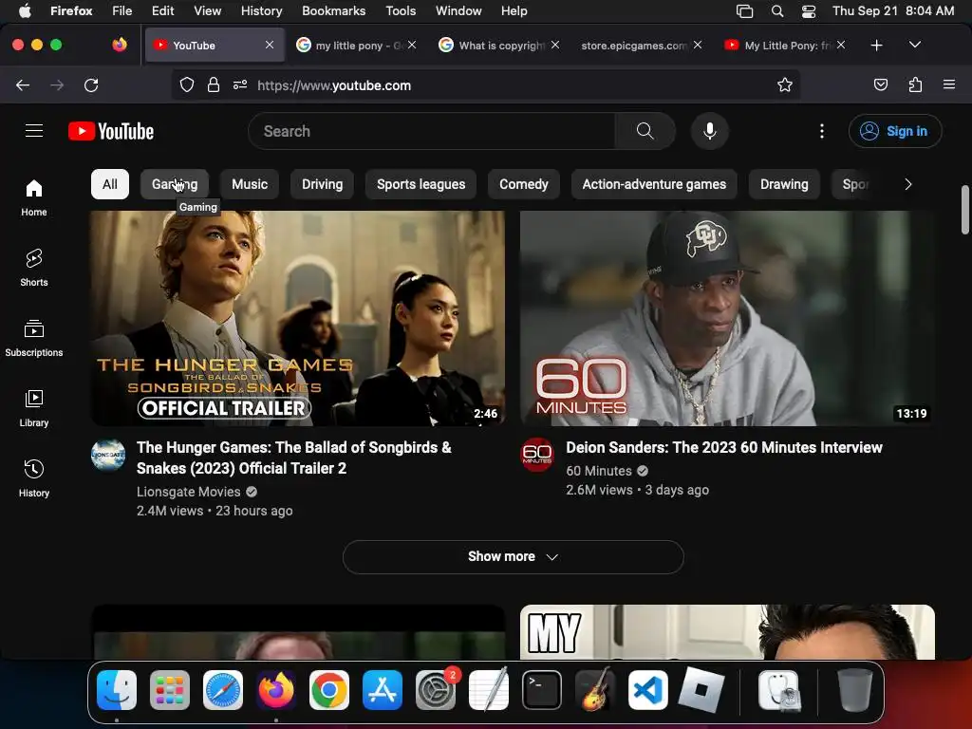This screenshot has width=972, height=729.
Task: Open Subscriptions in sidebar
Action: (x=34, y=338)
